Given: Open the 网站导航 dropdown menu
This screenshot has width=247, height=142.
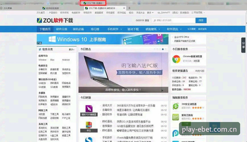Looking at the screenshot, I should click(x=198, y=13).
